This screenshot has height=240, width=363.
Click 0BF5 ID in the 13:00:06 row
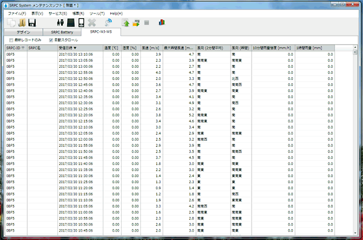point(10,66)
